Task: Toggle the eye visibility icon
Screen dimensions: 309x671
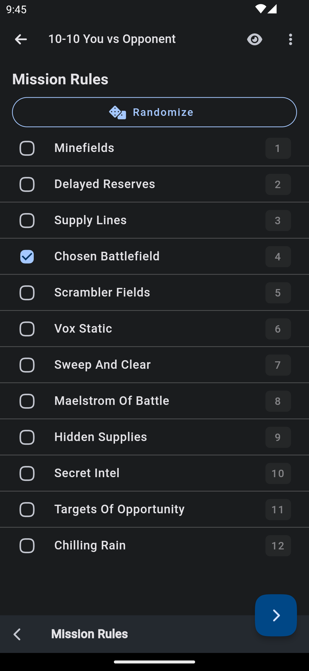Action: 254,39
